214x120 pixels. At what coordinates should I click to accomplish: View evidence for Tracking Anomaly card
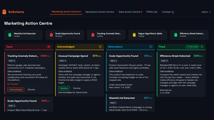14,71
